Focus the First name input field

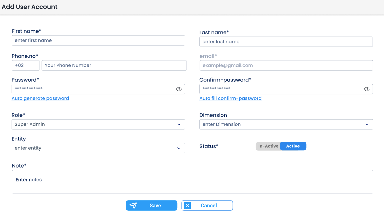(x=98, y=40)
